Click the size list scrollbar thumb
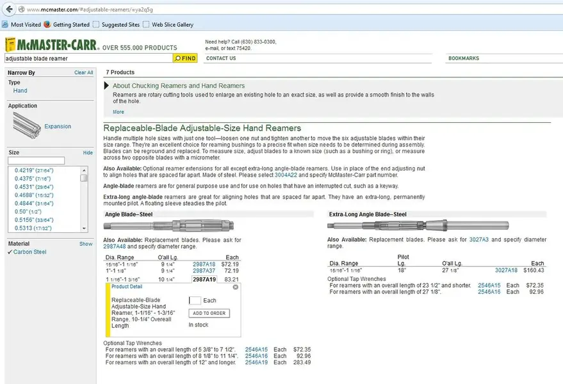The image size is (563, 384). point(84,178)
